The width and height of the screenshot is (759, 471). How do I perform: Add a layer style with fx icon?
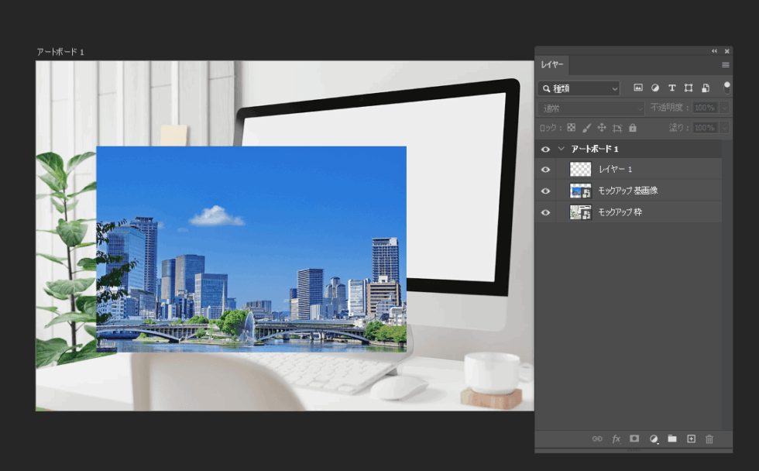[x=616, y=439]
